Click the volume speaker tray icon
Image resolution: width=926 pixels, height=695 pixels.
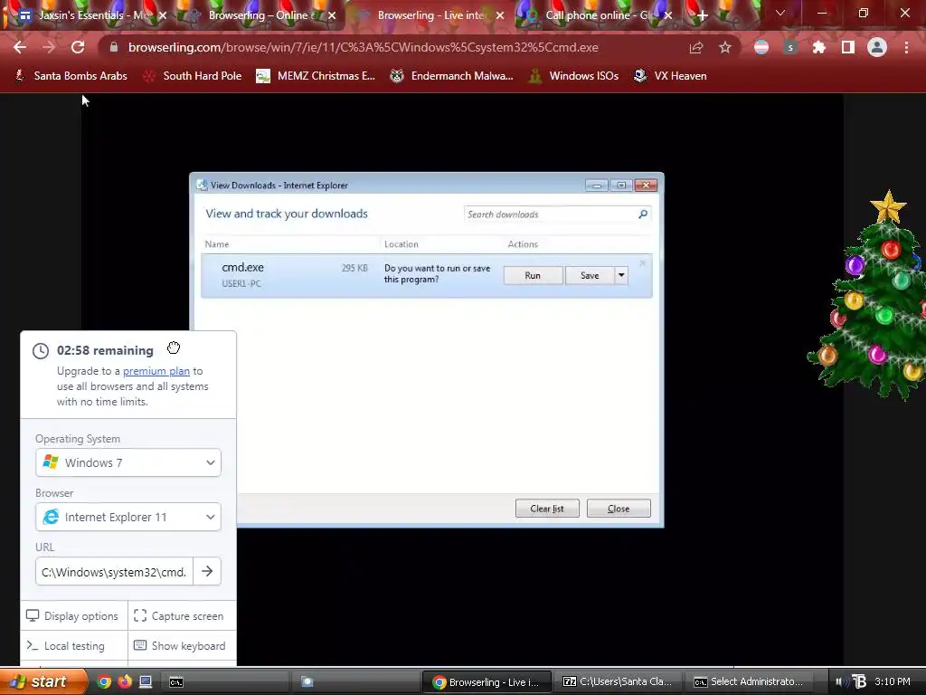(841, 682)
